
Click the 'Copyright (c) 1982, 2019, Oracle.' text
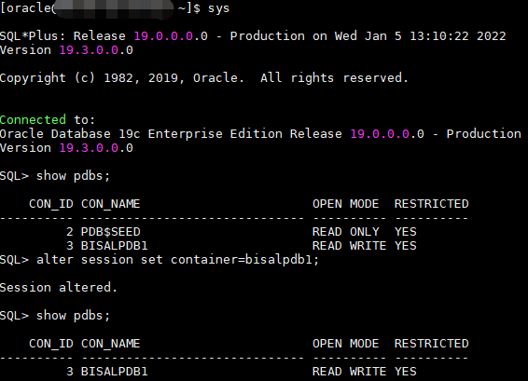coord(121,78)
